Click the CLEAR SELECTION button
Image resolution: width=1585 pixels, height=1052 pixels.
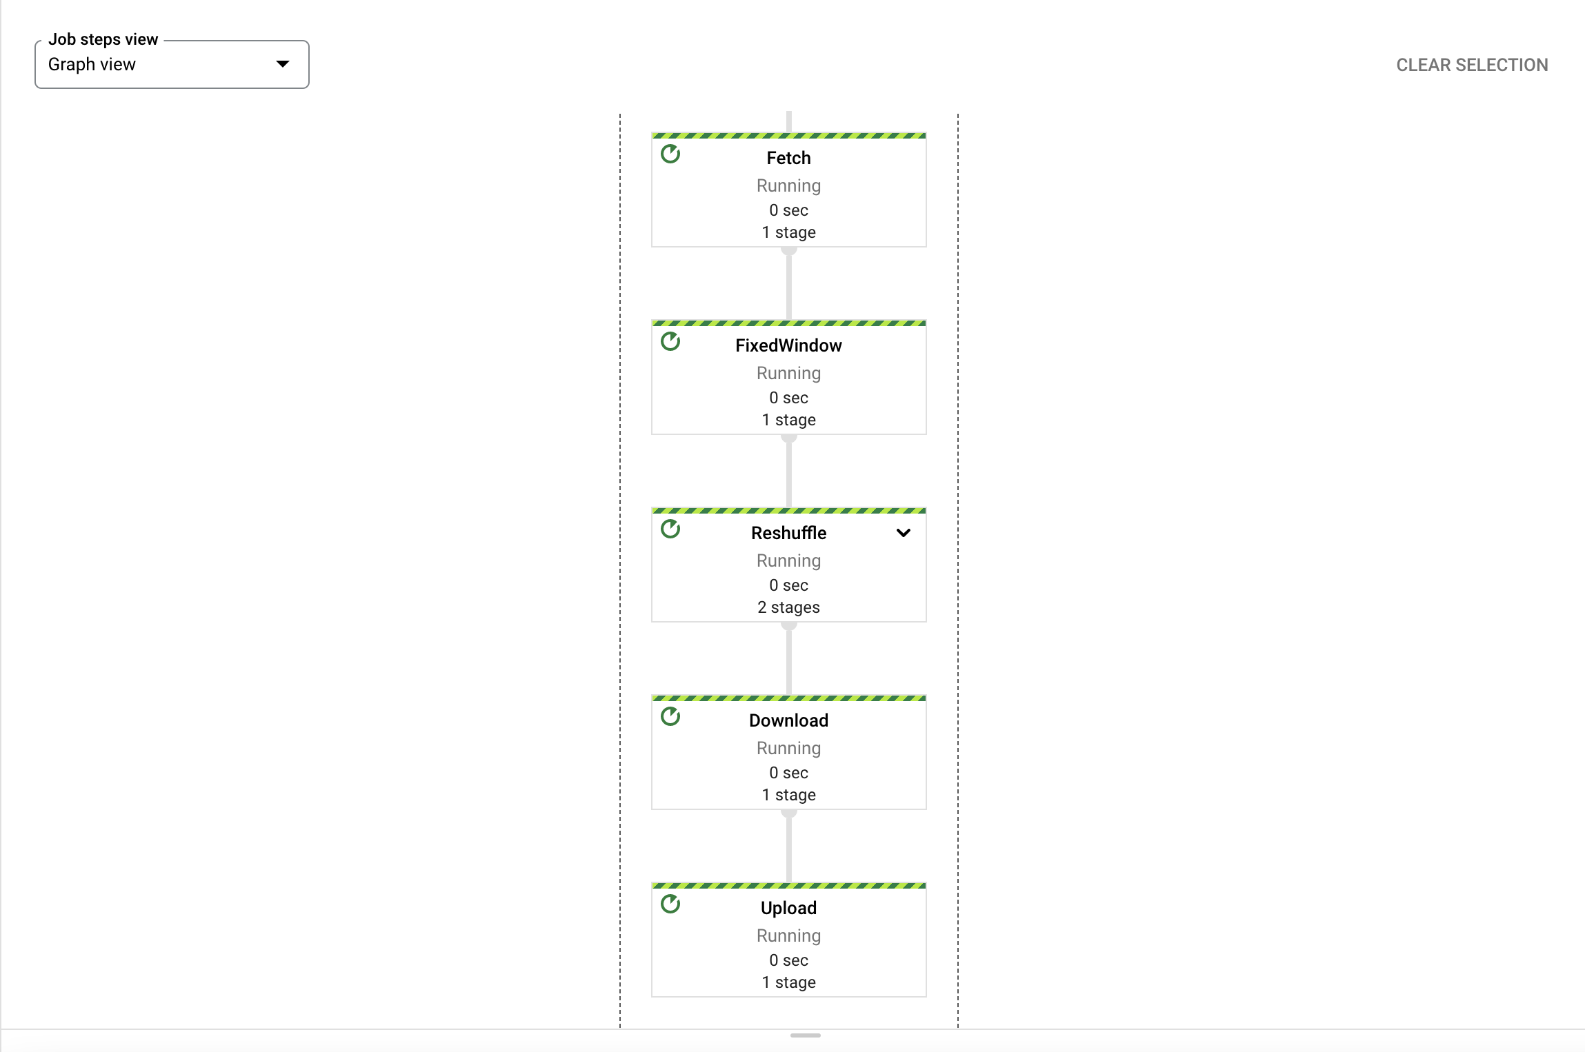point(1473,64)
